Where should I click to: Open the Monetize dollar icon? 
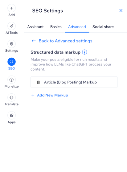click(11, 80)
